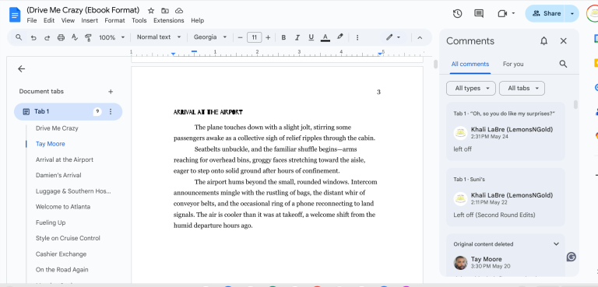Open the search menus magnifier icon
Screen dimensions: 598x287
[x=19, y=37]
